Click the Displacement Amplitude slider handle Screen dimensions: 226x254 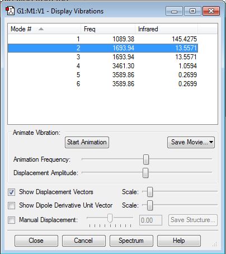(145, 173)
